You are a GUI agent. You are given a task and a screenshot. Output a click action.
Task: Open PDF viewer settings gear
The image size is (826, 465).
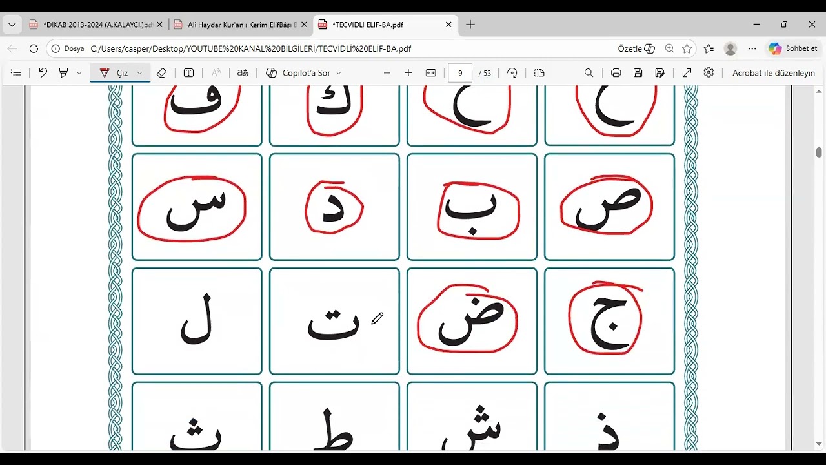709,73
